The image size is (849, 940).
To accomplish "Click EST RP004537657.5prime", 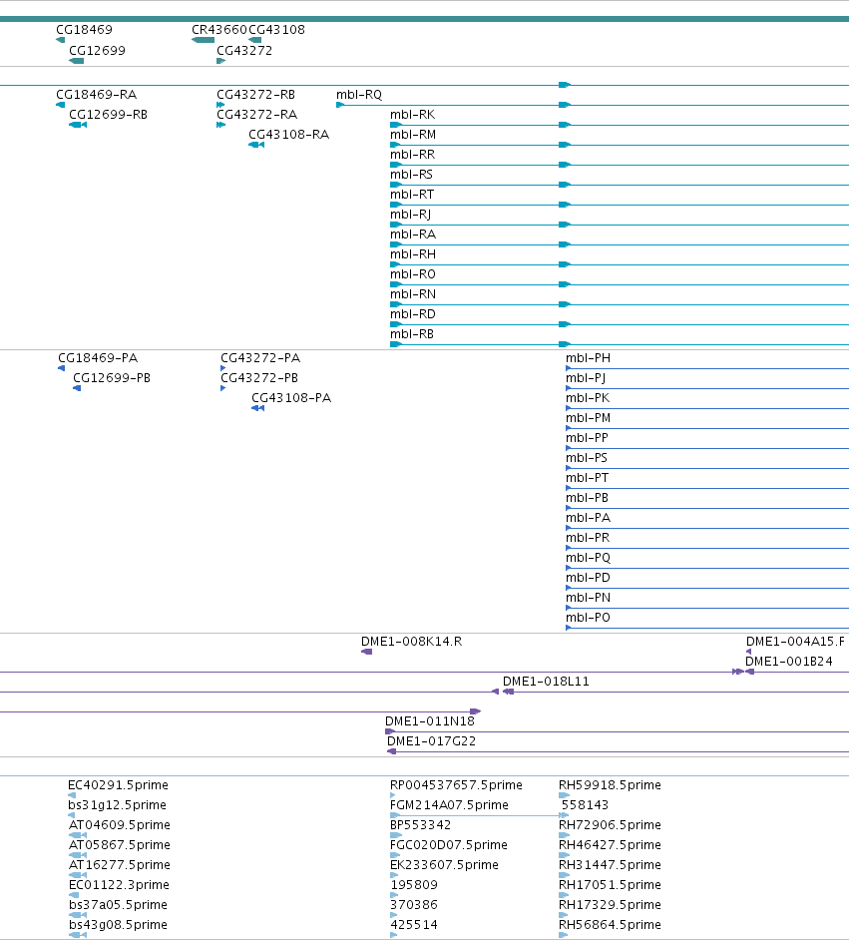I will tap(456, 785).
